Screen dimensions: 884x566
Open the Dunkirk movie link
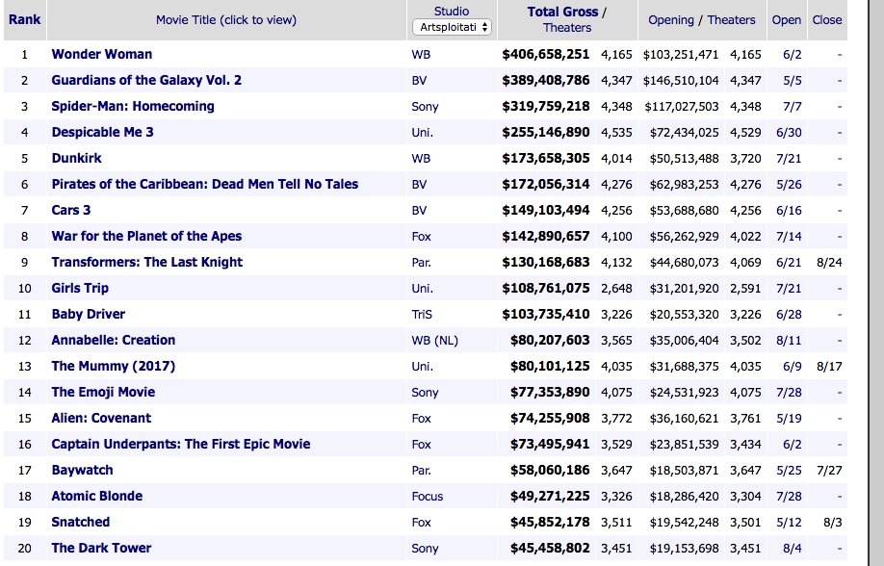[x=77, y=158]
